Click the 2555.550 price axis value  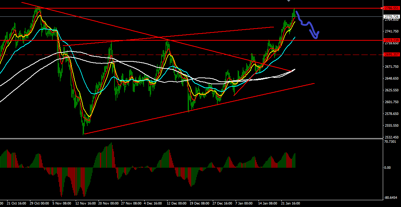392,125
